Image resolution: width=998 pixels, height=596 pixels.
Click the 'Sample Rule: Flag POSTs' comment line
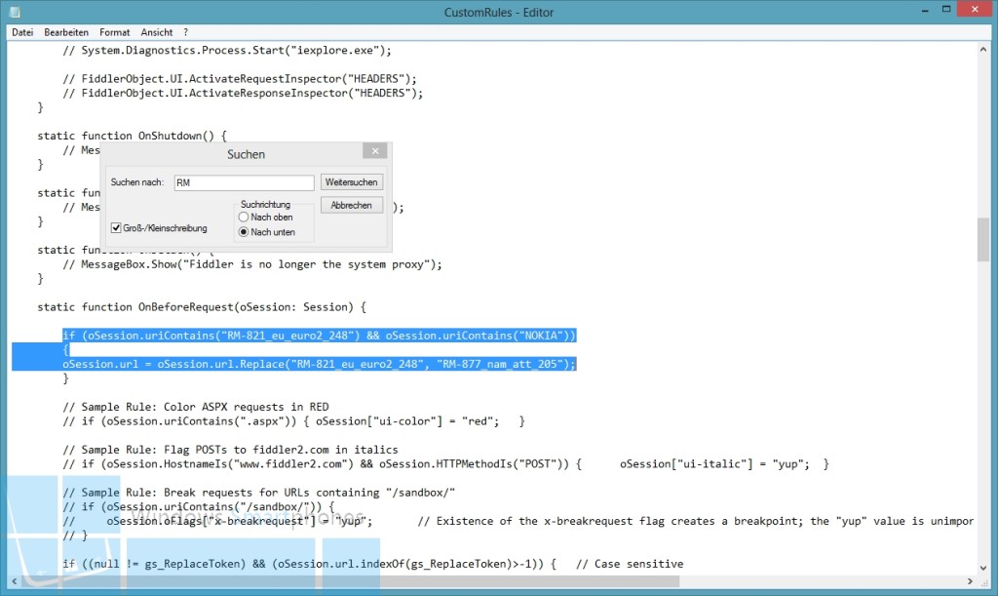pos(230,450)
